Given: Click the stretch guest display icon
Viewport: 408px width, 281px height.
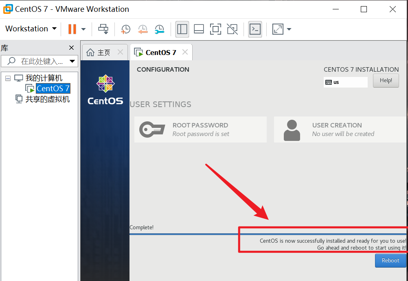Looking at the screenshot, I should 278,29.
